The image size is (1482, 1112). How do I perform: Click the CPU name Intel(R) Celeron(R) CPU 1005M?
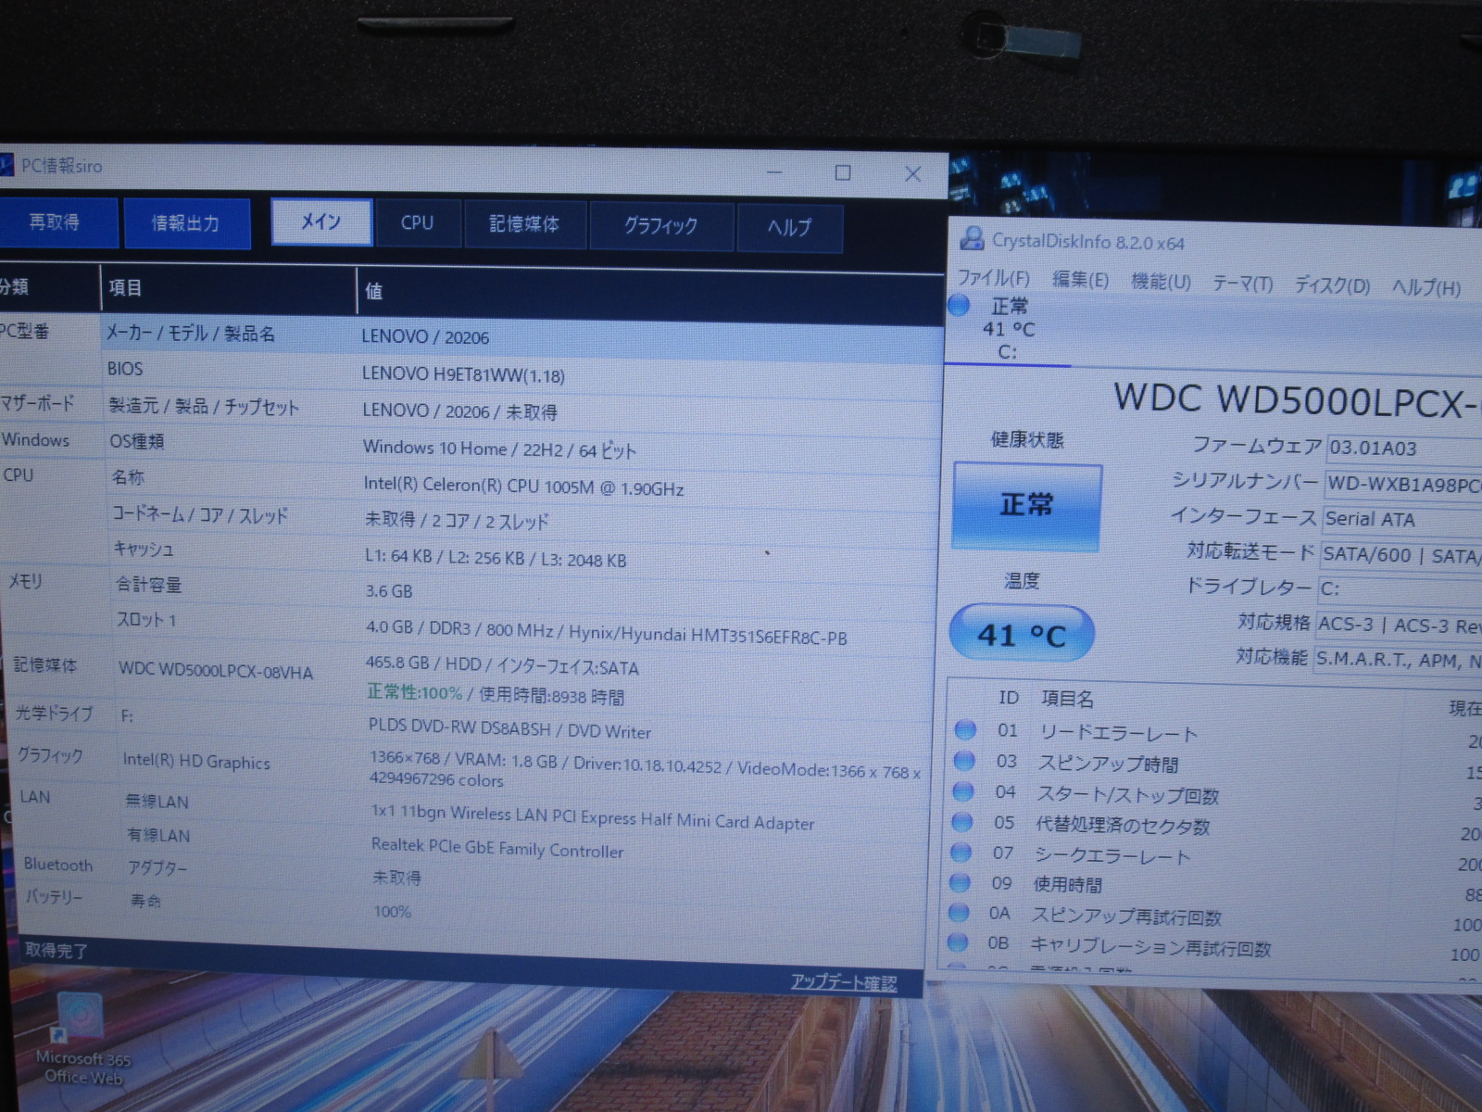(x=523, y=486)
